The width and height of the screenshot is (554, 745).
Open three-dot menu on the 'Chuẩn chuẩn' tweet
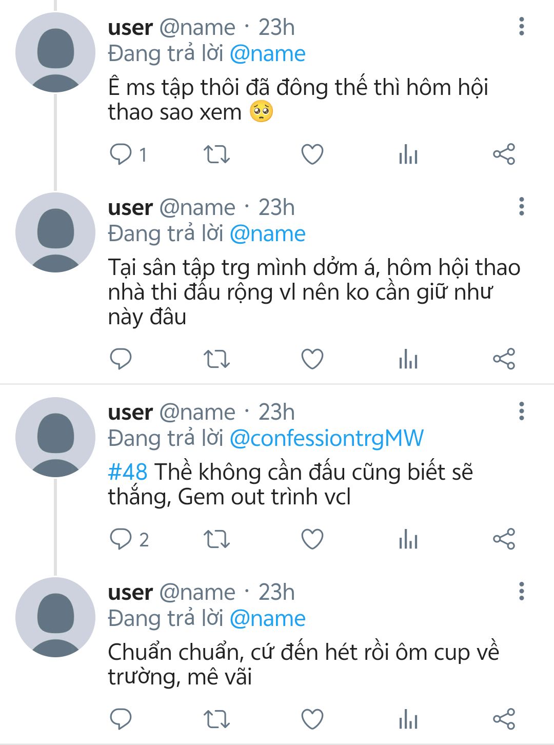click(x=521, y=591)
